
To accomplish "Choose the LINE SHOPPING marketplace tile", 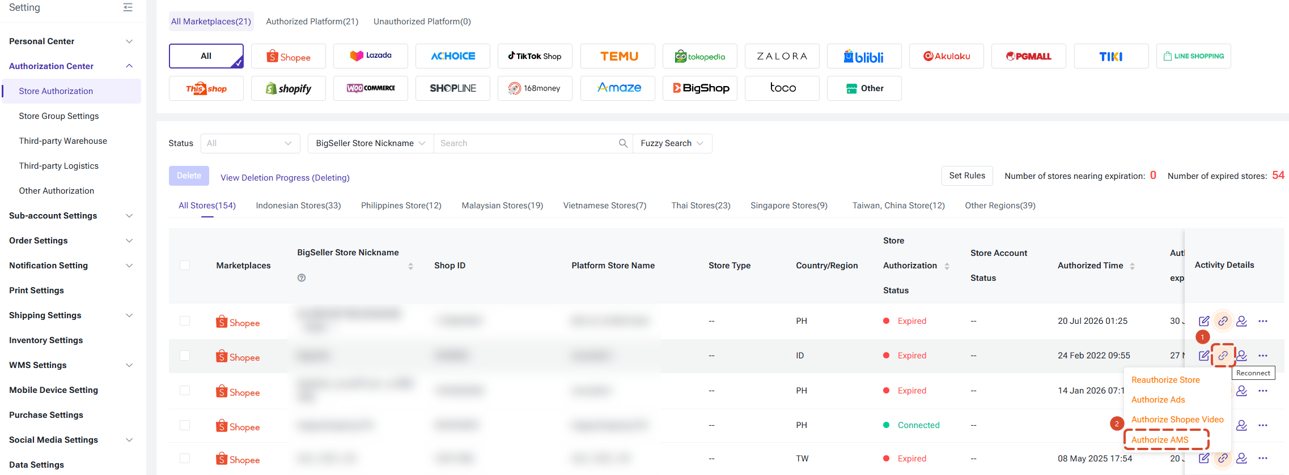I will [x=1194, y=56].
